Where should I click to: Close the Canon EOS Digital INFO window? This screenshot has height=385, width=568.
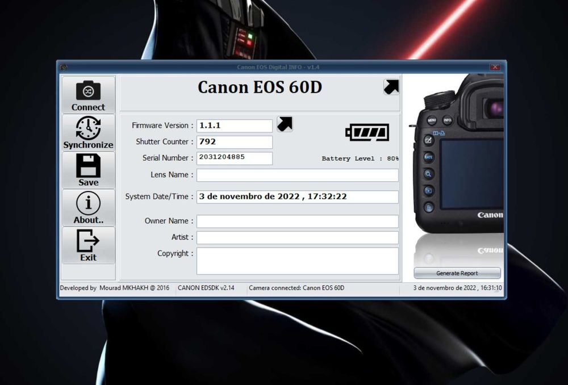(x=495, y=67)
